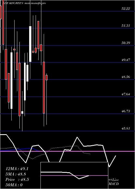Click the tall white candlestick body near 51.31
Viewport: 135px width, 189px height.
point(30,44)
